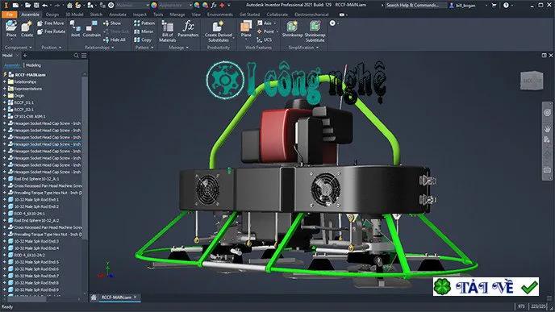The height and width of the screenshot is (312, 555).
Task: Switch to the Modeling browser view
Action: click(33, 65)
